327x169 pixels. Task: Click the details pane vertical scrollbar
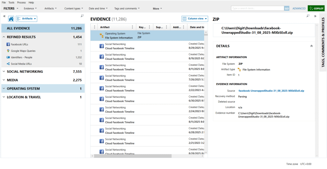point(317,90)
